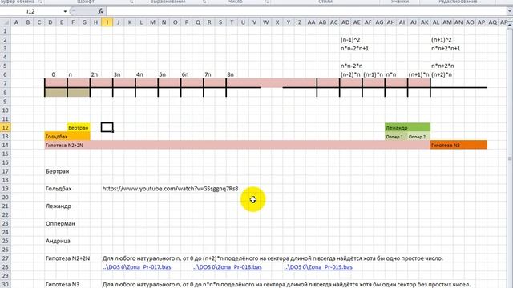Select the green Лежандр cell
The height and width of the screenshot is (288, 513).
coord(408,128)
